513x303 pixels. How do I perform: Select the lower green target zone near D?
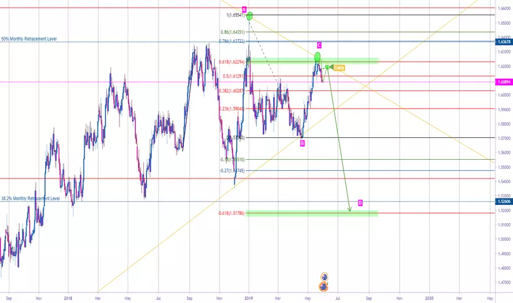pos(312,214)
